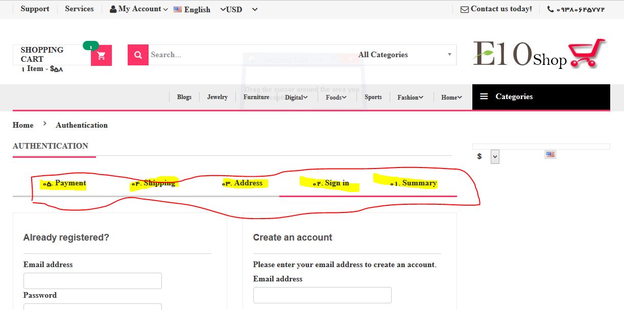Open the shopping cart icon button

click(x=101, y=55)
